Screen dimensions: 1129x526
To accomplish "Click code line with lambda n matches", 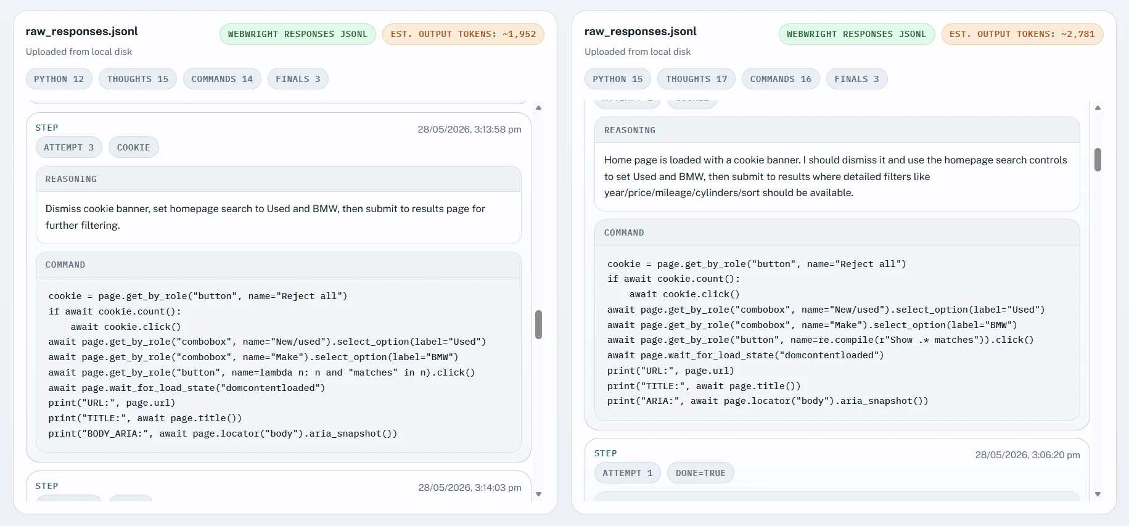I will point(261,372).
